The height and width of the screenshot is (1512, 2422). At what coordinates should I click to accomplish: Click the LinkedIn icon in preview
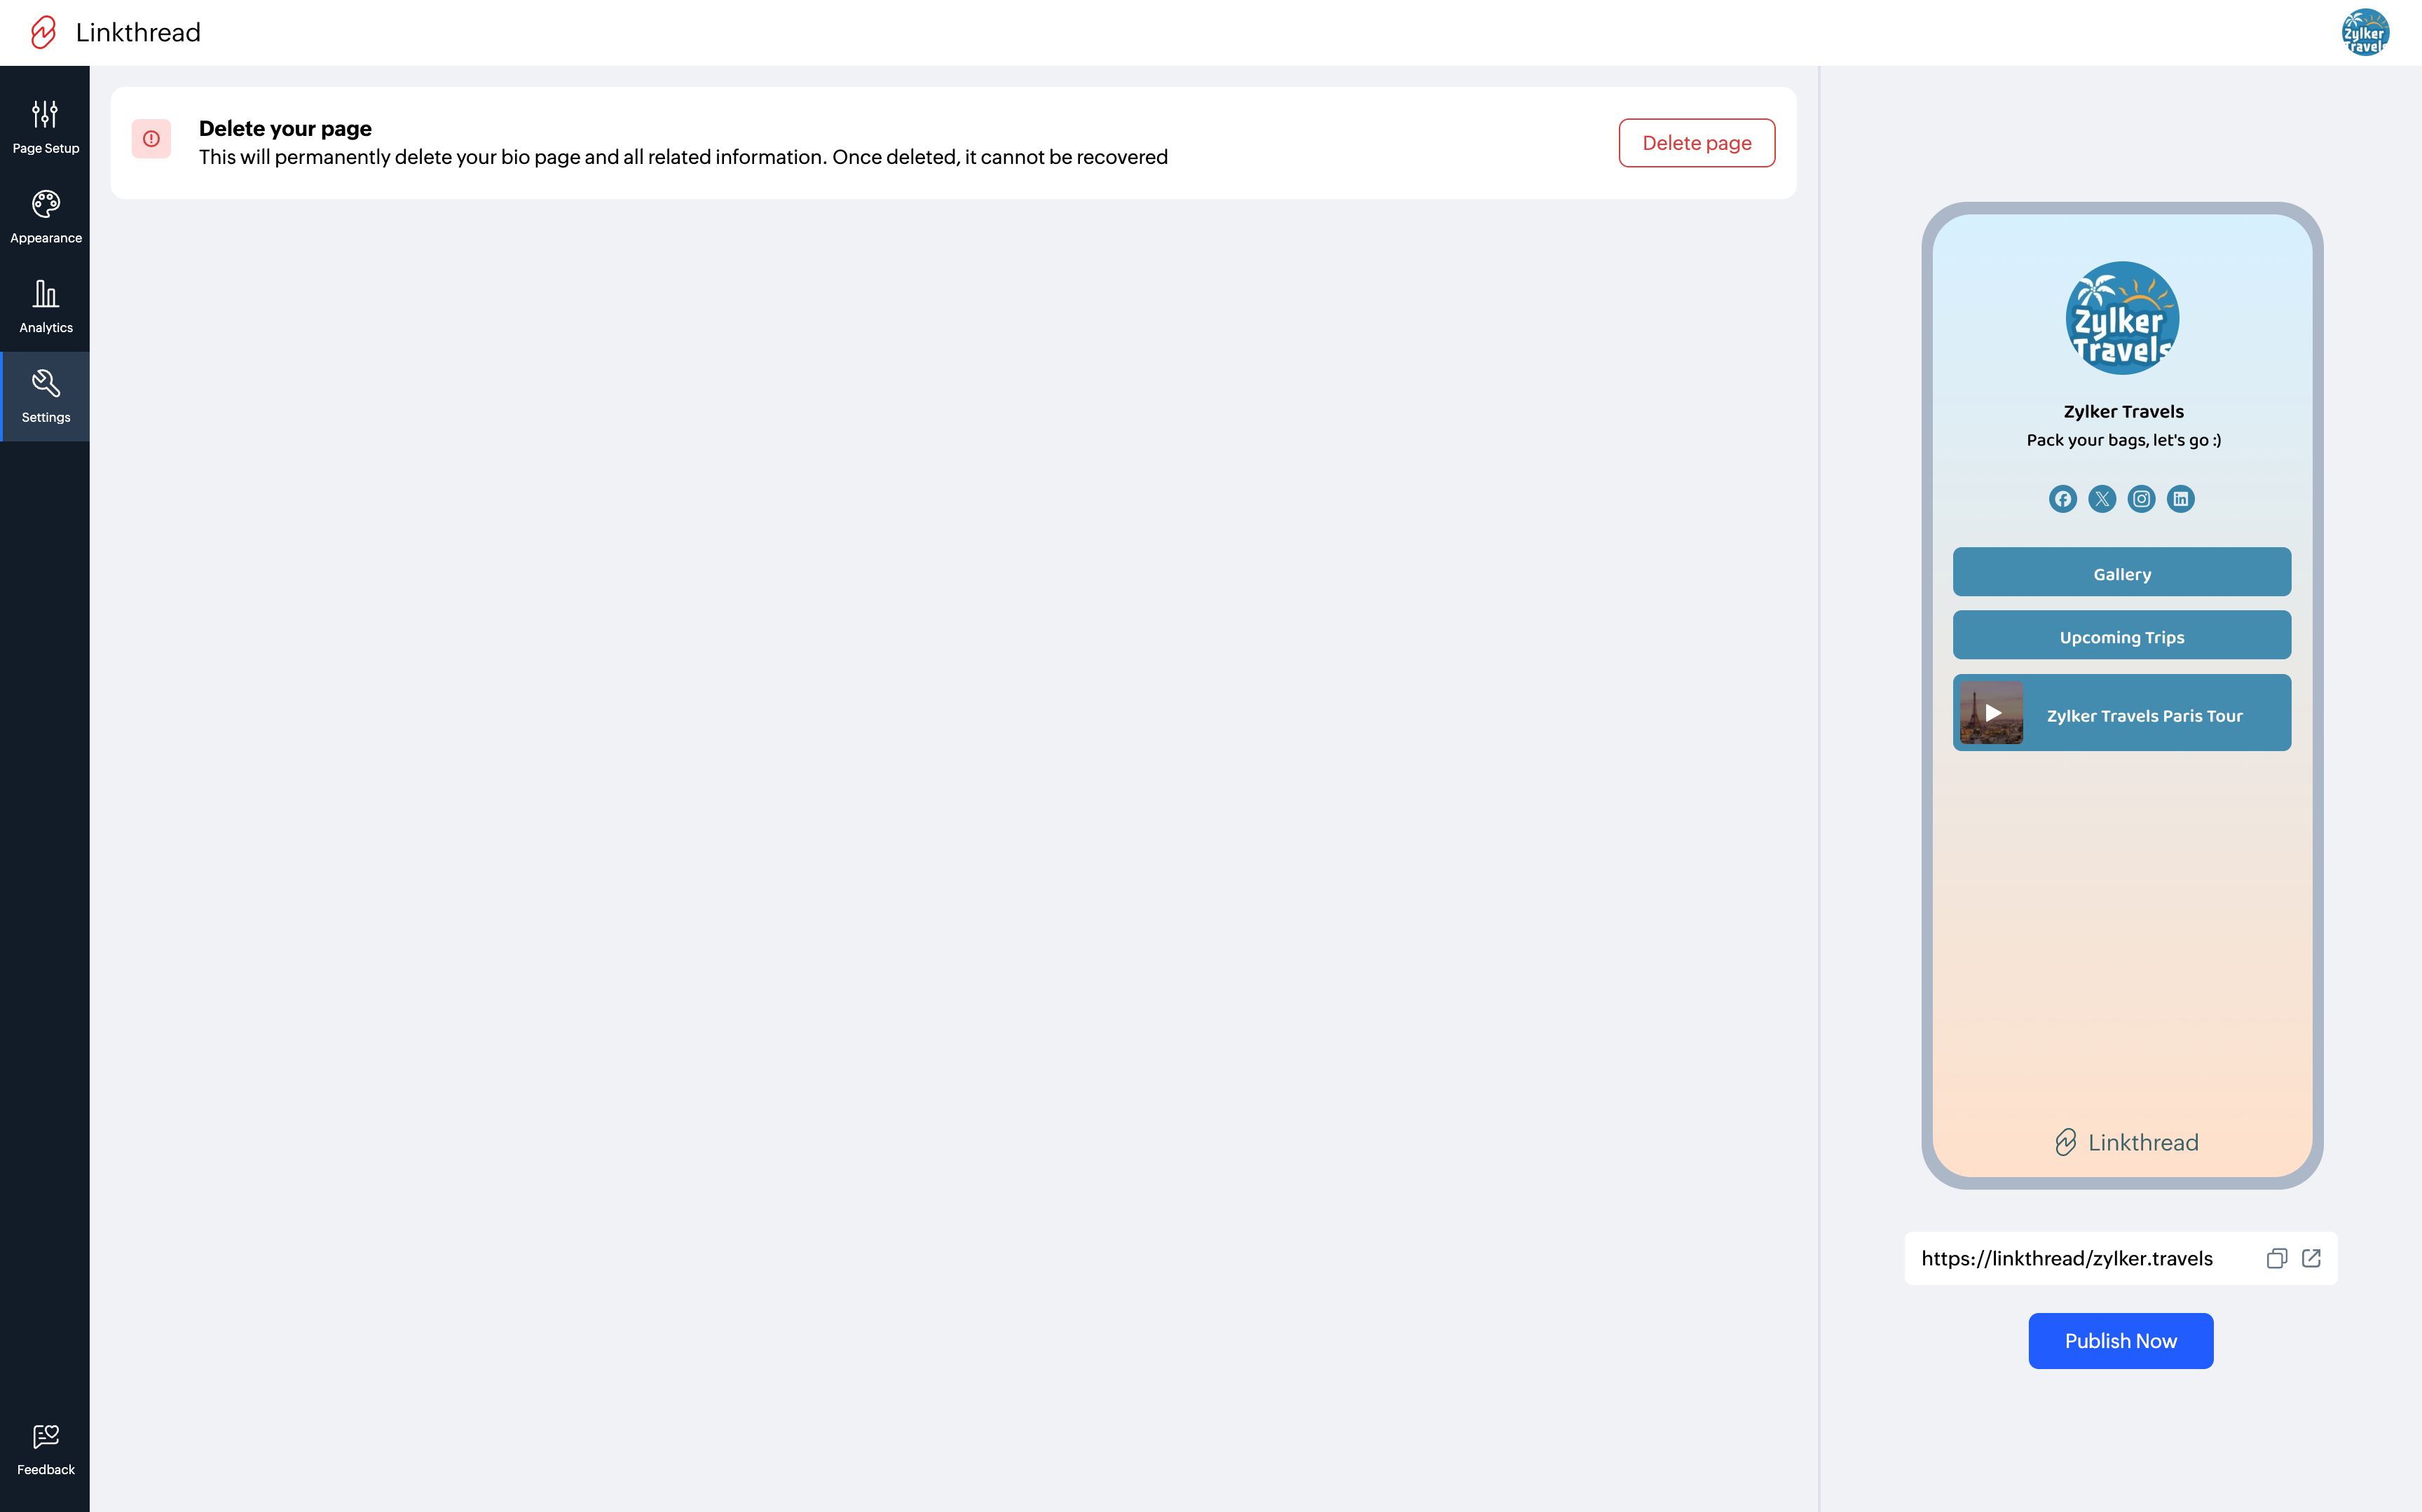2180,499
